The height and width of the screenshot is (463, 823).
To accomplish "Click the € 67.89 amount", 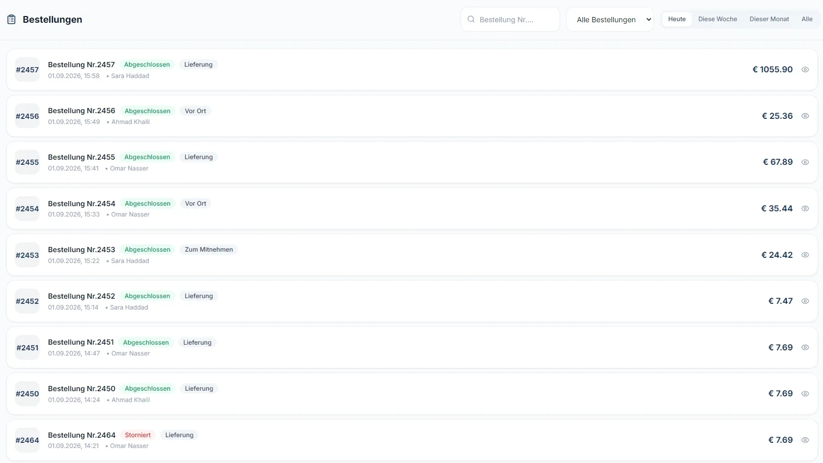I will (x=778, y=162).
